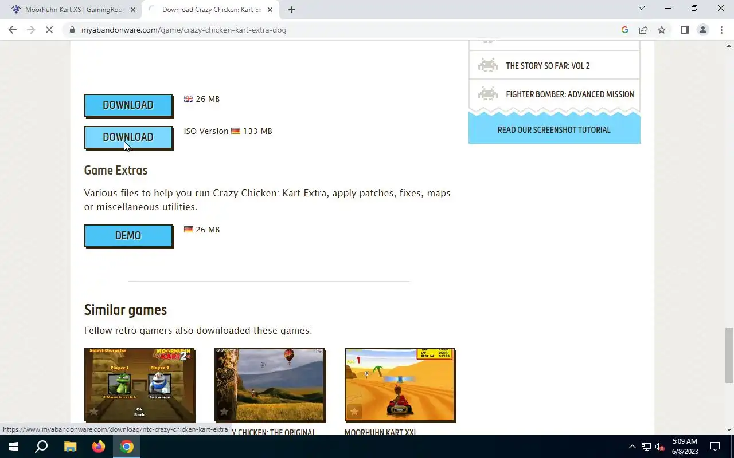This screenshot has width=734, height=458.
Task: Share this page icon
Action: pyautogui.click(x=643, y=30)
